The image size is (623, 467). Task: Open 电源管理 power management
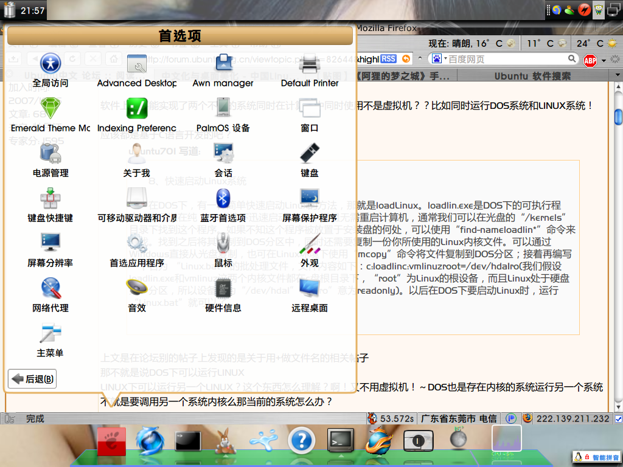point(50,161)
